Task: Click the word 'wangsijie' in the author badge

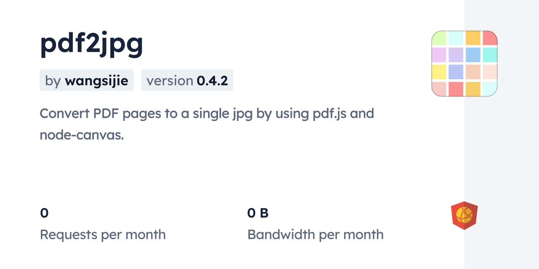Action: click(x=96, y=80)
